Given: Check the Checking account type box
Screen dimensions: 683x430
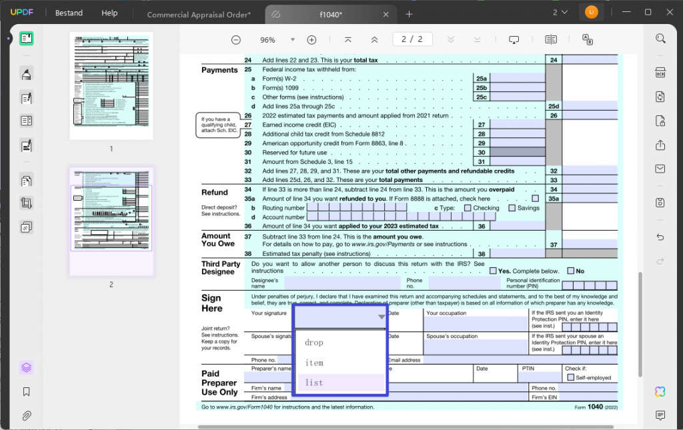Looking at the screenshot, I should [x=466, y=208].
